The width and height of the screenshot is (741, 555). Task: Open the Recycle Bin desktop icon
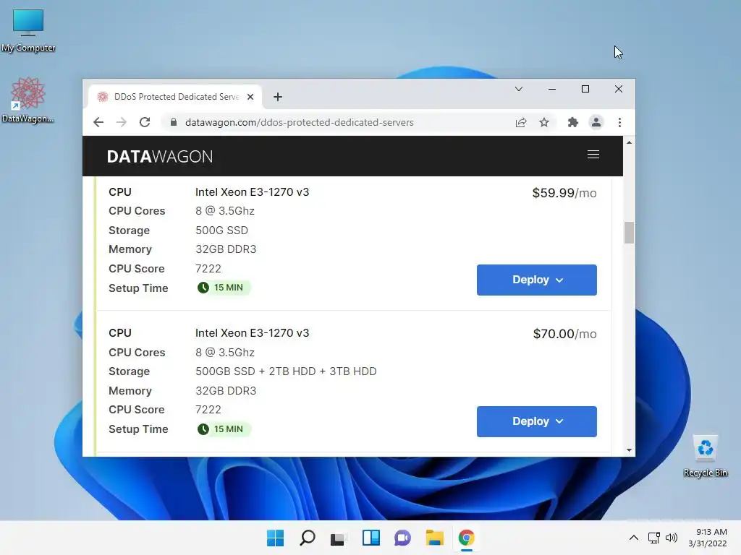[705, 456]
